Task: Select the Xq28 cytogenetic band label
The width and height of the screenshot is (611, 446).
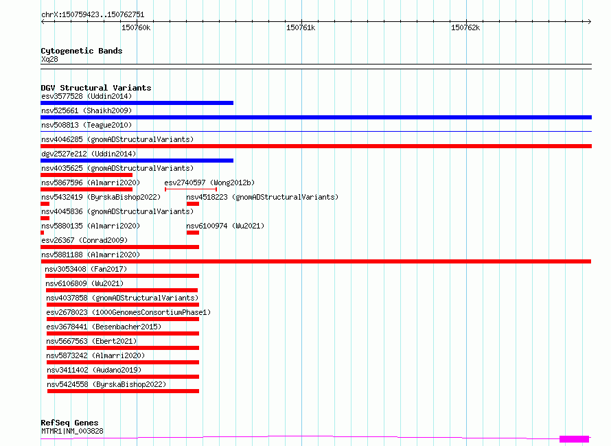Action: [x=49, y=59]
